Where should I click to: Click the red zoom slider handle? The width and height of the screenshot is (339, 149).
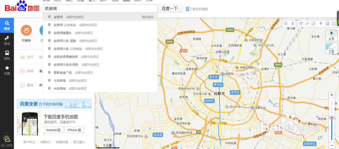click(x=332, y=118)
